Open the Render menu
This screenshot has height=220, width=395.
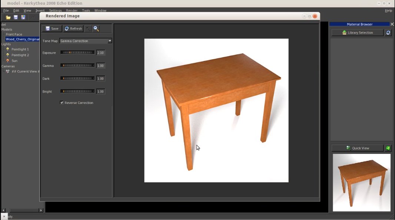[x=72, y=11]
